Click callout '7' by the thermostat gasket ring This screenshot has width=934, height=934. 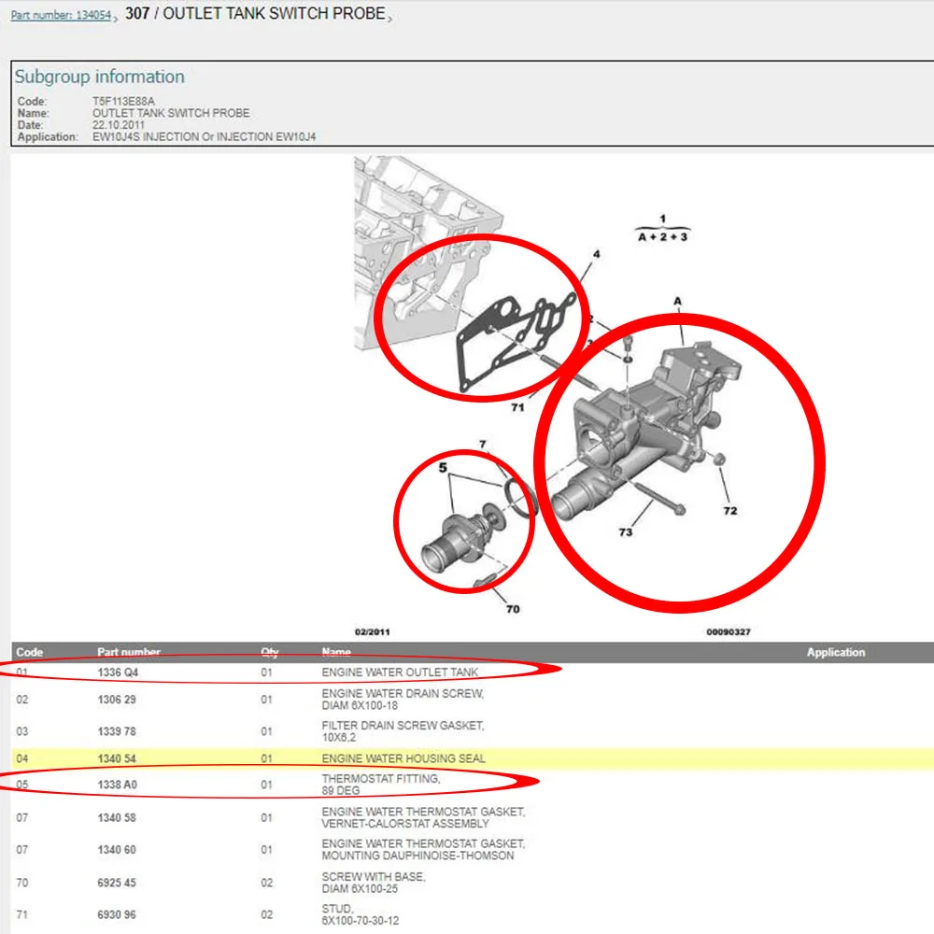(x=483, y=445)
